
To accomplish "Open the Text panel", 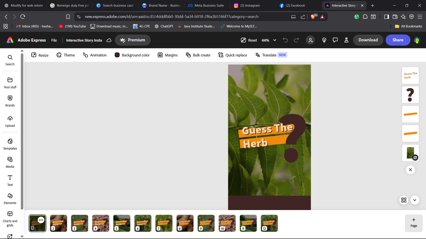I will [x=10, y=180].
